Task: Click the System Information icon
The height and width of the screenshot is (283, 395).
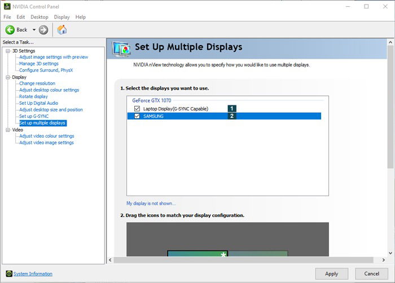Action: pos(9,273)
